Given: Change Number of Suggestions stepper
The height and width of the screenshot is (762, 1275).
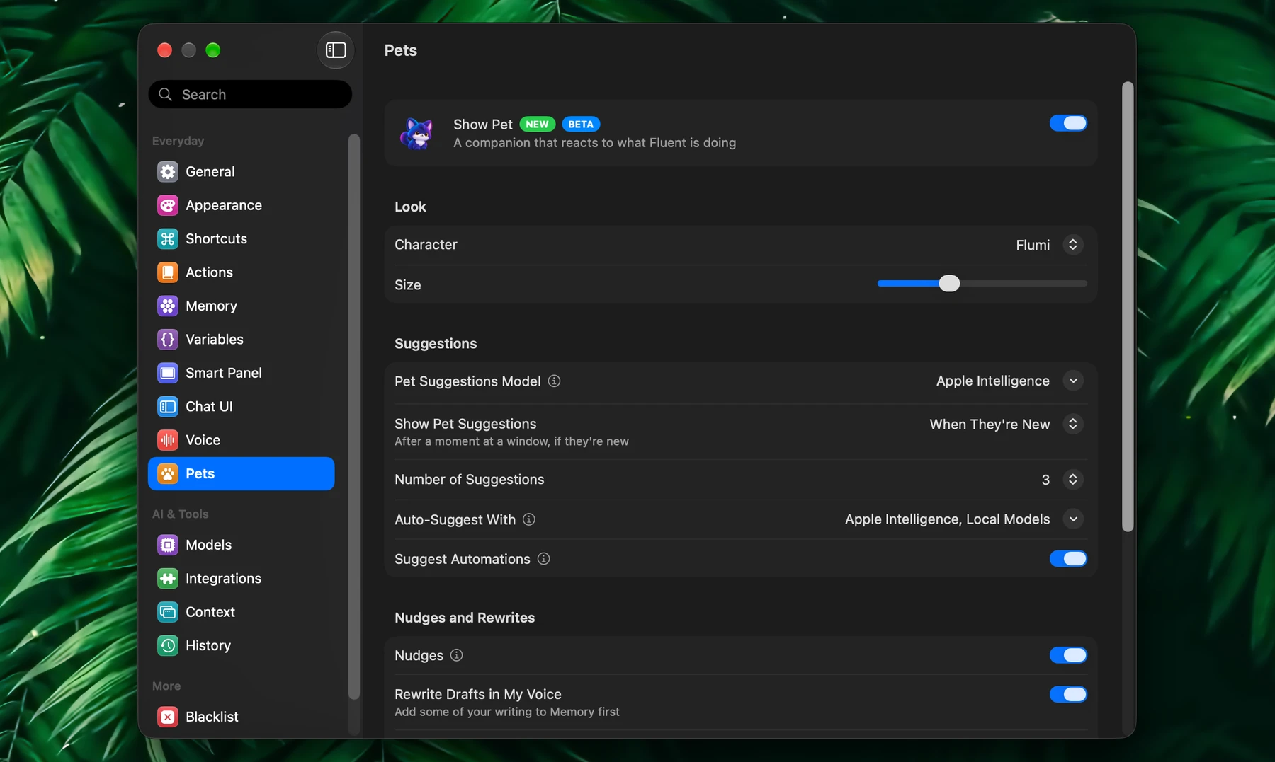Looking at the screenshot, I should 1073,480.
